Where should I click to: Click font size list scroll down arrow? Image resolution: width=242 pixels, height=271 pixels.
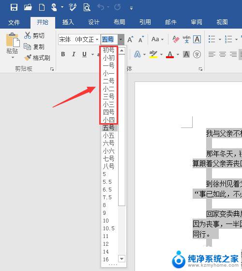[x=122, y=259]
